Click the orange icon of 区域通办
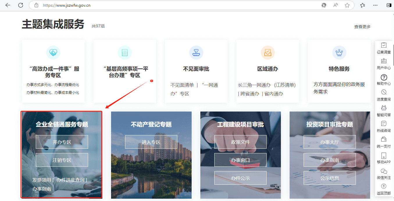394x201 pixels. coord(268,53)
